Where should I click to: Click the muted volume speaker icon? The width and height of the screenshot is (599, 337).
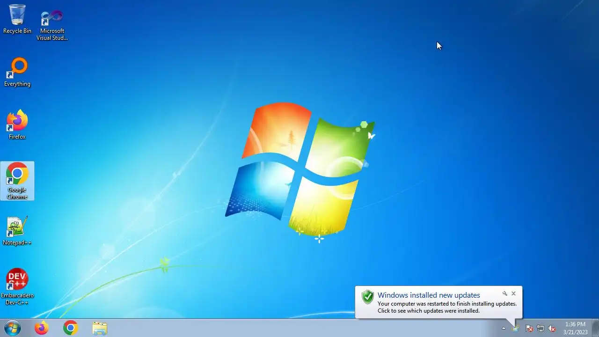[552, 329]
